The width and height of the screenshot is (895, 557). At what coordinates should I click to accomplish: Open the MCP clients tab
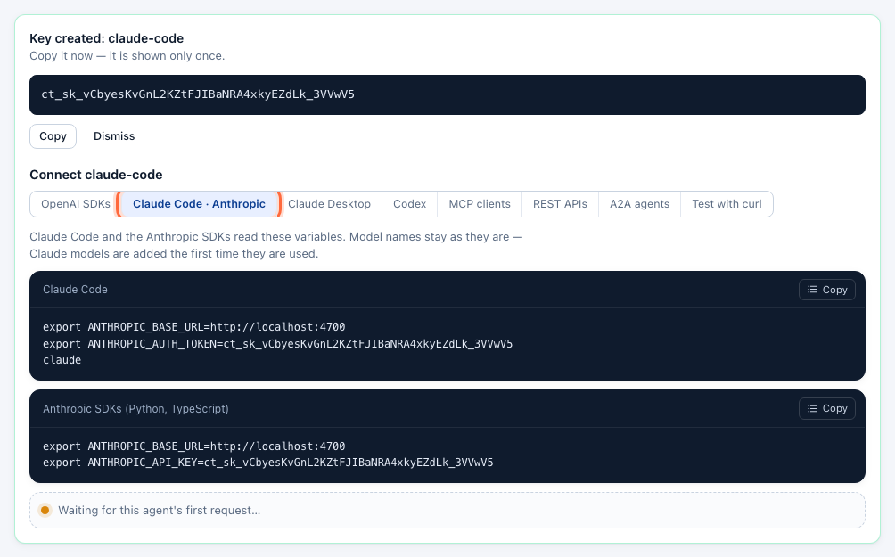click(x=480, y=204)
